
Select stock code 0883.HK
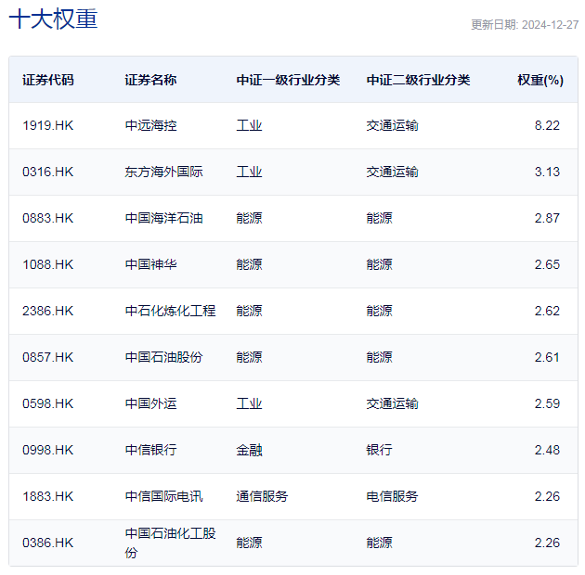[47, 218]
